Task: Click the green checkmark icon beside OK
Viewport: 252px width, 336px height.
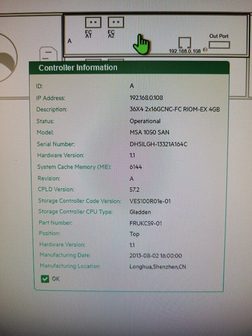Action: pos(45,278)
